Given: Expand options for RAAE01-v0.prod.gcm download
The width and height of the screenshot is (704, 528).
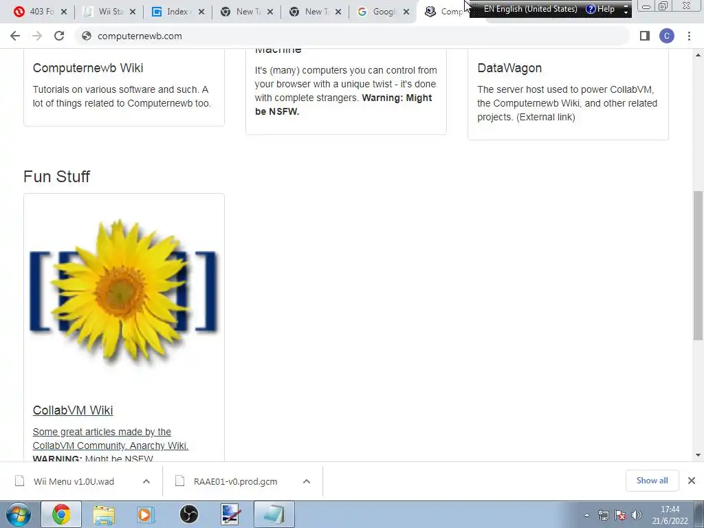Looking at the screenshot, I should [307, 481].
